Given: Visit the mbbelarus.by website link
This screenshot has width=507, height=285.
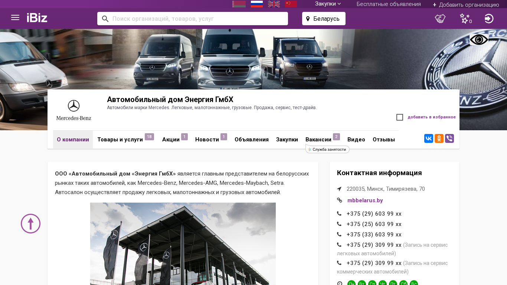Looking at the screenshot, I should coord(365,200).
